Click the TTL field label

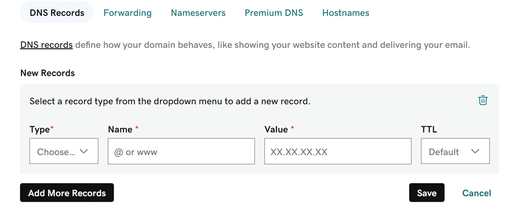pyautogui.click(x=429, y=130)
